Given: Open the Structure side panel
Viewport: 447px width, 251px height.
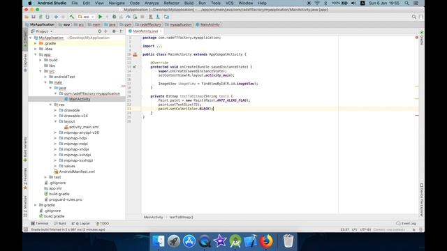Looking at the screenshot, I should (x=25, y=206).
